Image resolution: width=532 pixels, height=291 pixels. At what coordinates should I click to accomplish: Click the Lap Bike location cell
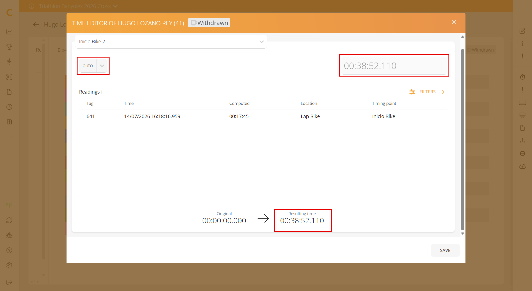coord(310,116)
